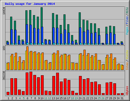Click weekend day 4 label
The height and width of the screenshot is (101, 130).
coord(20,98)
